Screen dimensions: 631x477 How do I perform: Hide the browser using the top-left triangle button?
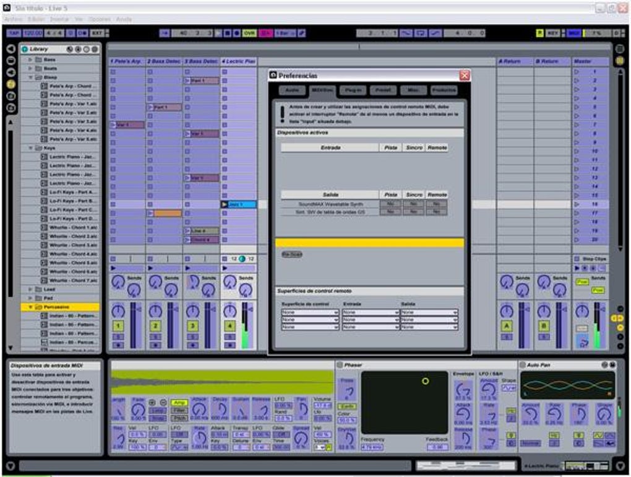(x=11, y=49)
